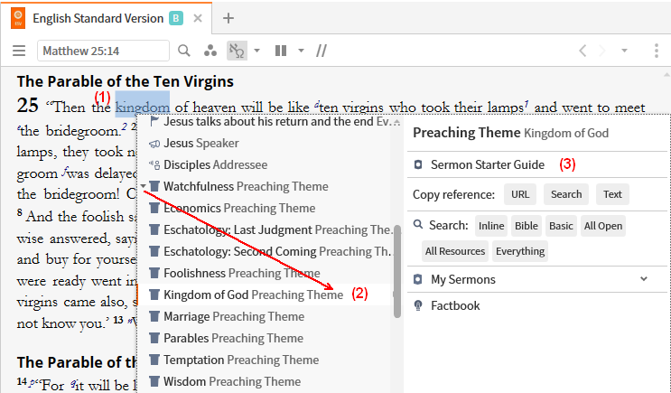Toggle the visual filters icon

click(237, 51)
